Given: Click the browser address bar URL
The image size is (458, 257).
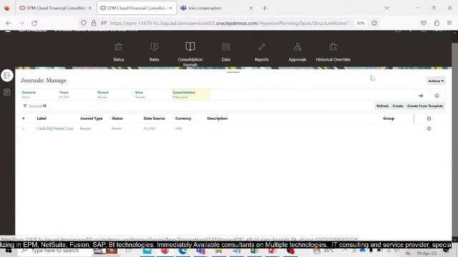Looking at the screenshot, I should click(229, 23).
